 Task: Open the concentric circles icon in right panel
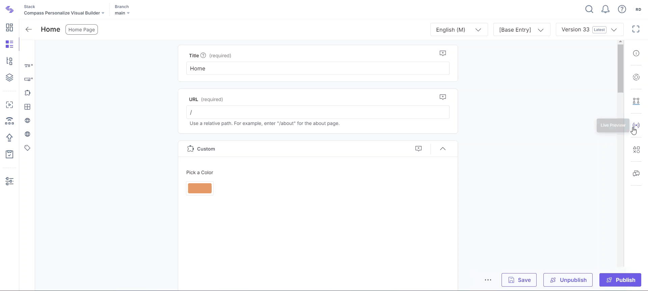point(636,77)
